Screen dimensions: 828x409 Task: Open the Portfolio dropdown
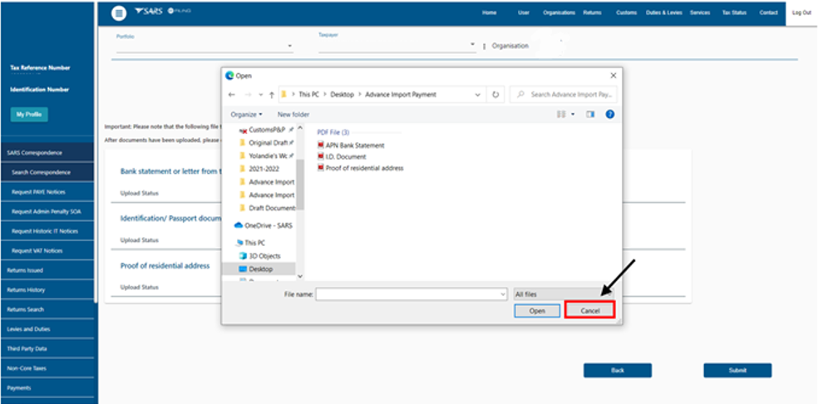(x=205, y=47)
